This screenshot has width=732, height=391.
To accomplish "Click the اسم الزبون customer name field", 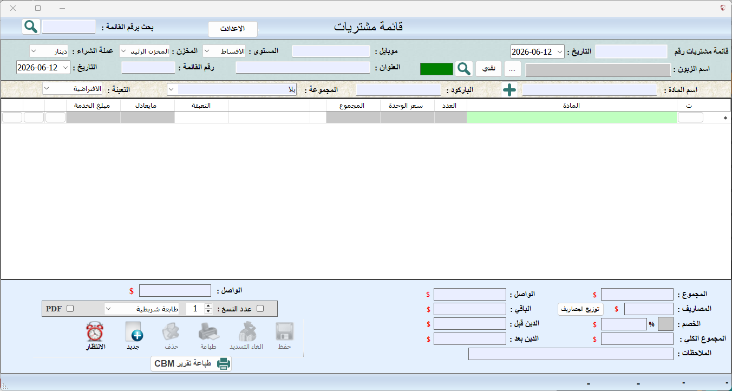I will tap(598, 70).
